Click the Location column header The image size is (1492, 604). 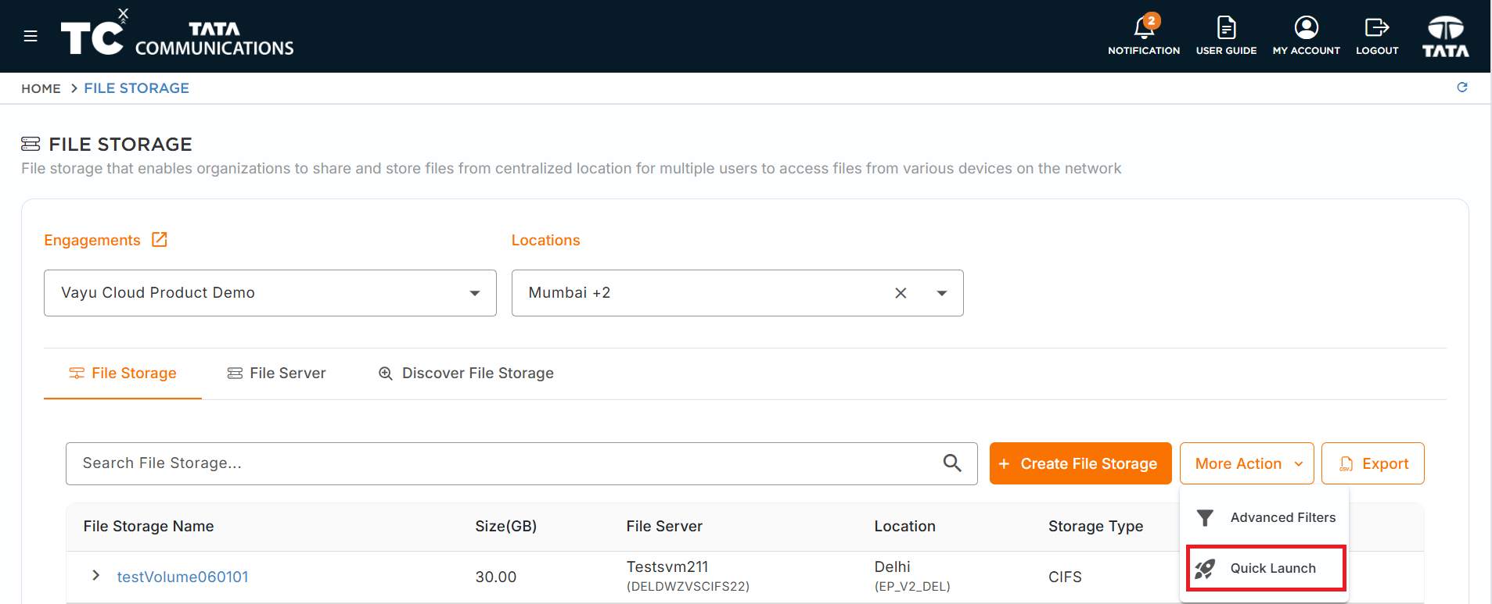pos(904,527)
